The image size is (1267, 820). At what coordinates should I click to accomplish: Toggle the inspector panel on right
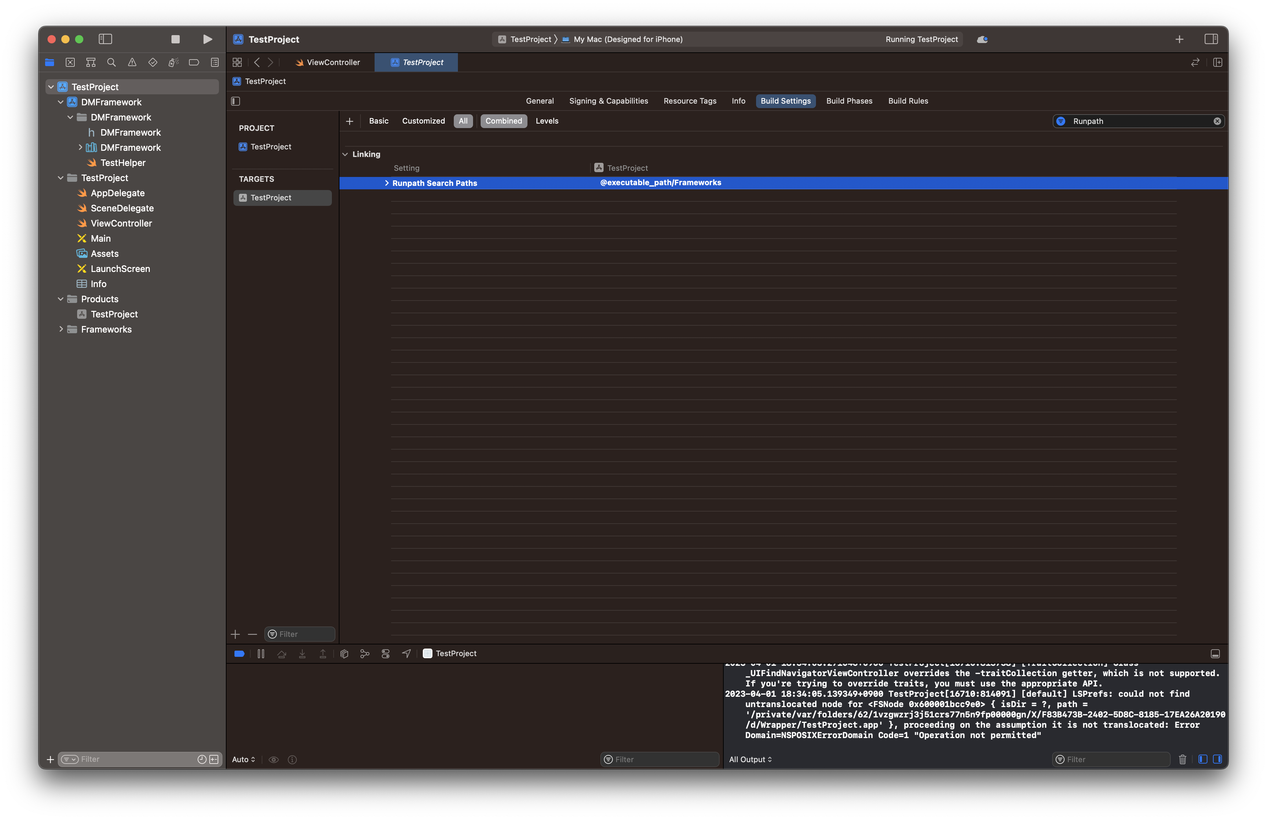click(x=1211, y=39)
